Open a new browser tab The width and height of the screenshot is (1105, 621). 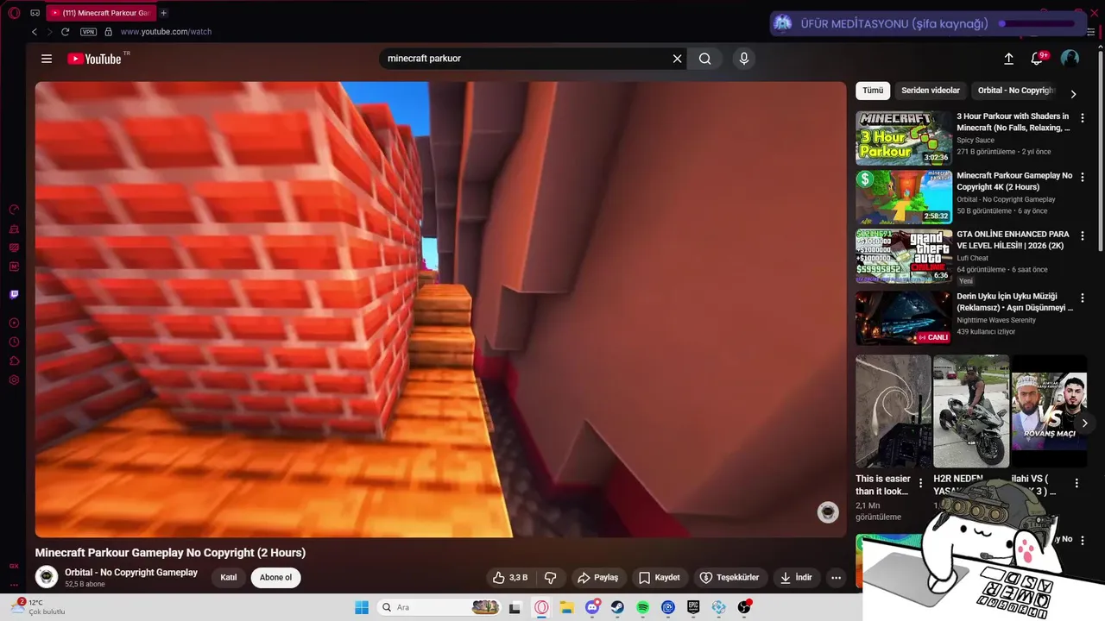coord(163,13)
